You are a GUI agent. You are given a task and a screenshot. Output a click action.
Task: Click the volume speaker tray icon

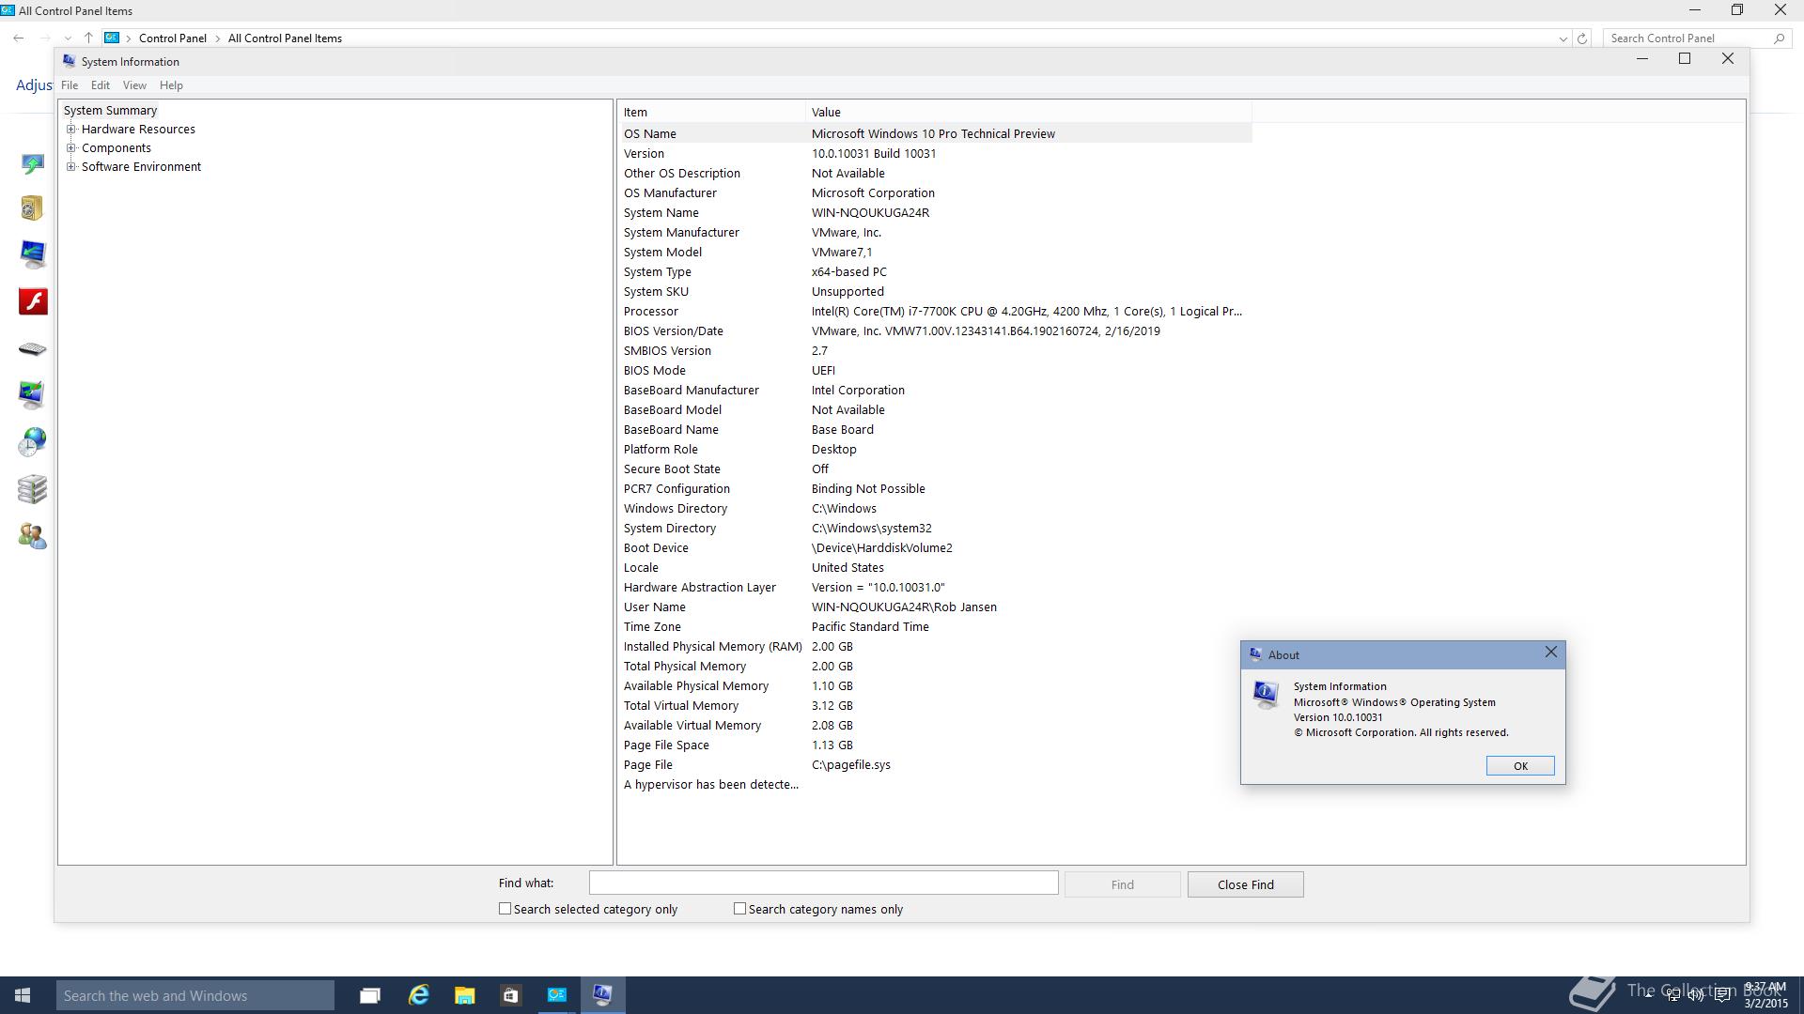tap(1697, 996)
